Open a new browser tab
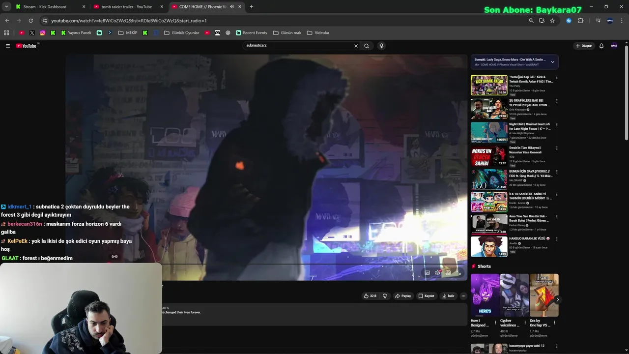 click(x=252, y=7)
